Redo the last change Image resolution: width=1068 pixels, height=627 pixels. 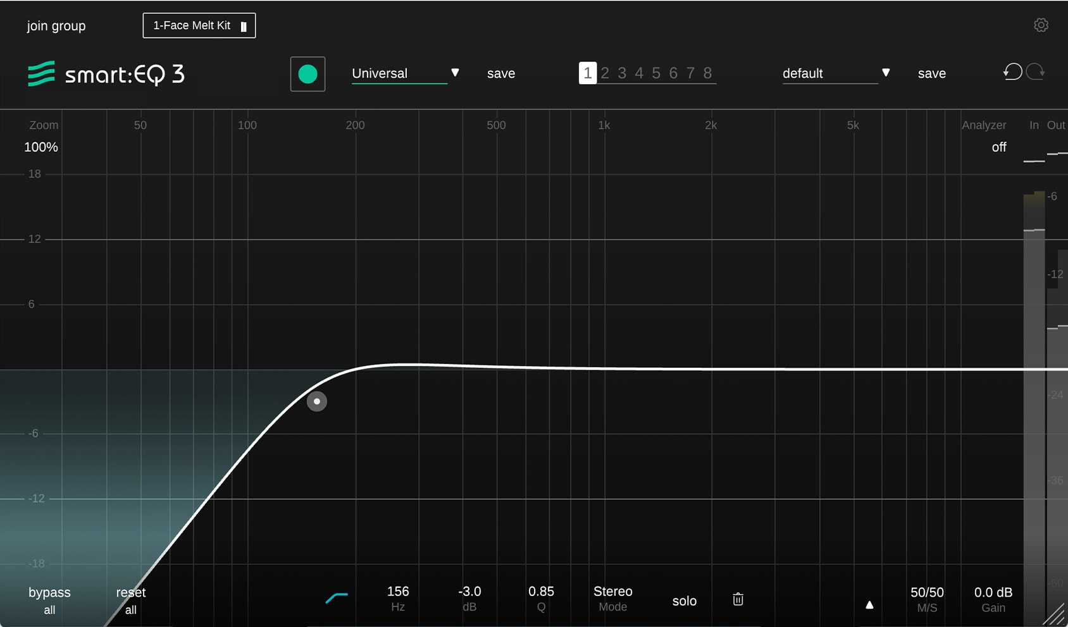coord(1036,72)
